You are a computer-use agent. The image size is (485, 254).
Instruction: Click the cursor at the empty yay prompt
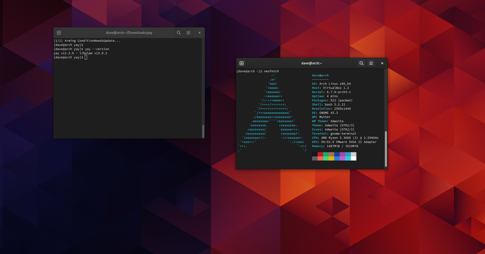pos(86,57)
